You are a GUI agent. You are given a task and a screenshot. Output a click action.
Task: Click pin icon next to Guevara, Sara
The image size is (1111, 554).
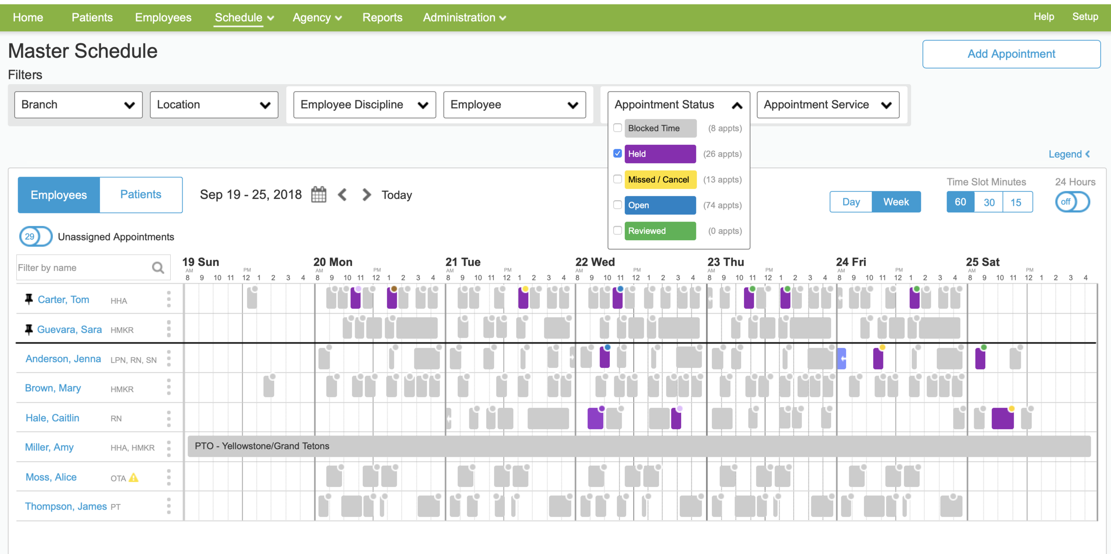[29, 329]
